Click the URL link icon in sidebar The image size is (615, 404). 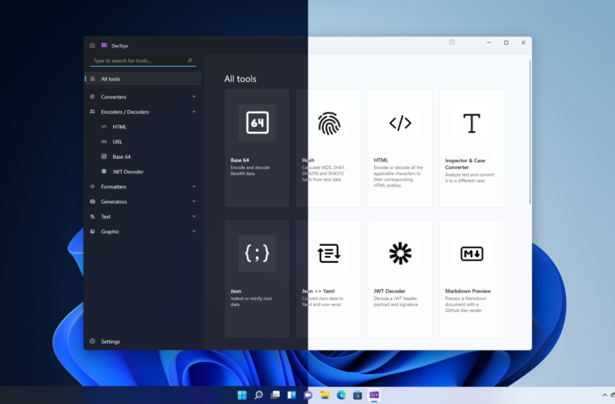click(x=104, y=142)
